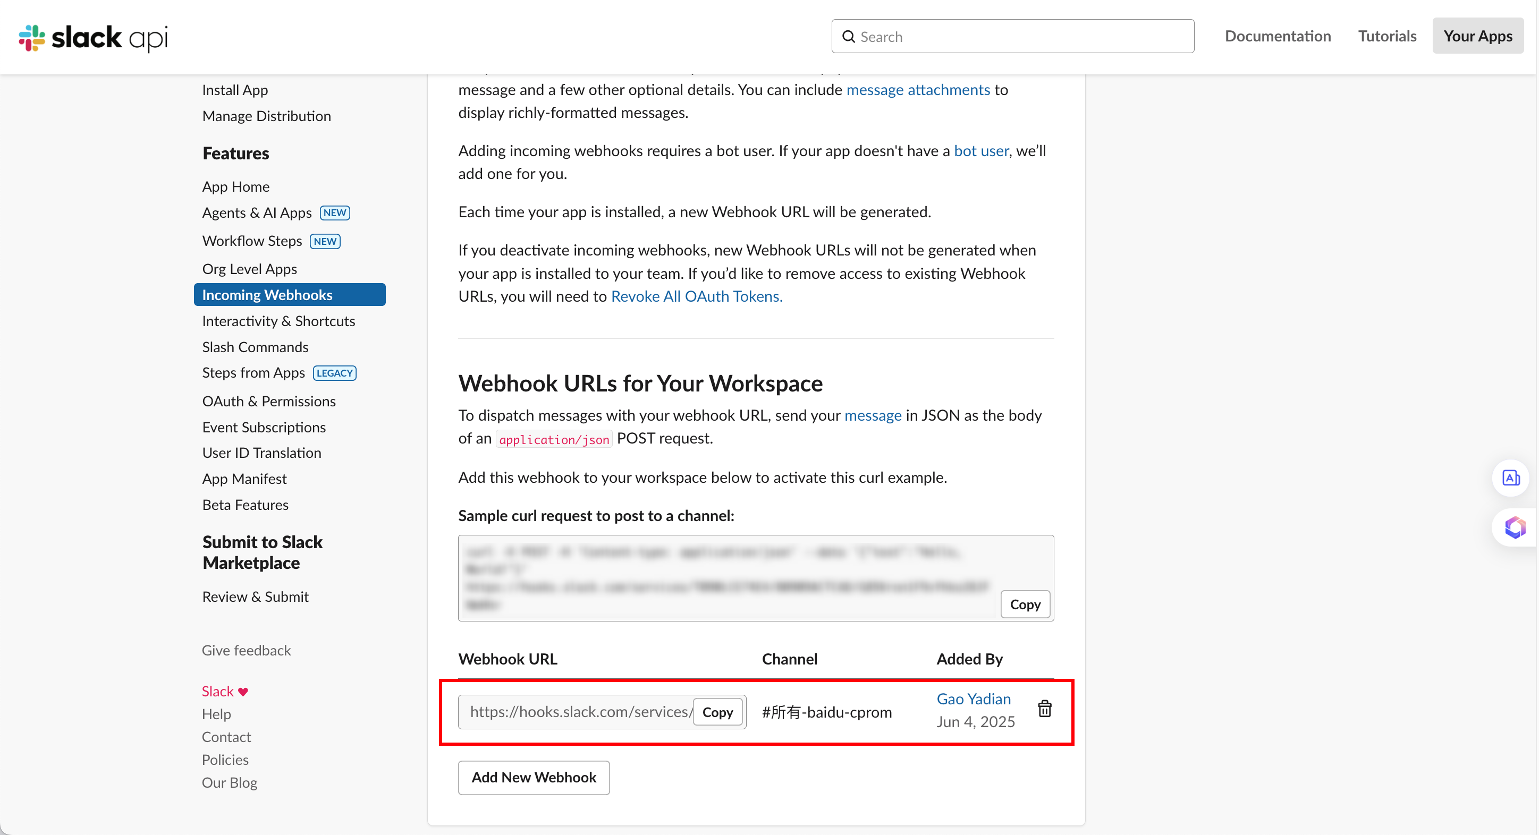Open Workflow Steps section
Image resolution: width=1539 pixels, height=835 pixels.
(252, 241)
